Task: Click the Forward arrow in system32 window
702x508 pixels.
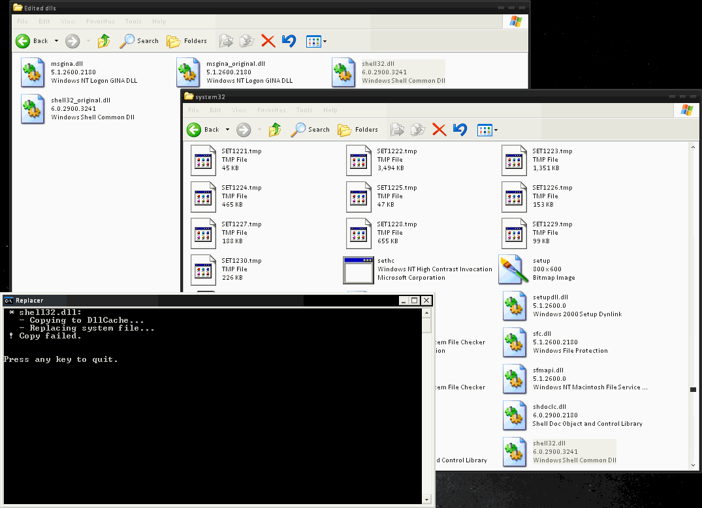Action: pyautogui.click(x=244, y=130)
